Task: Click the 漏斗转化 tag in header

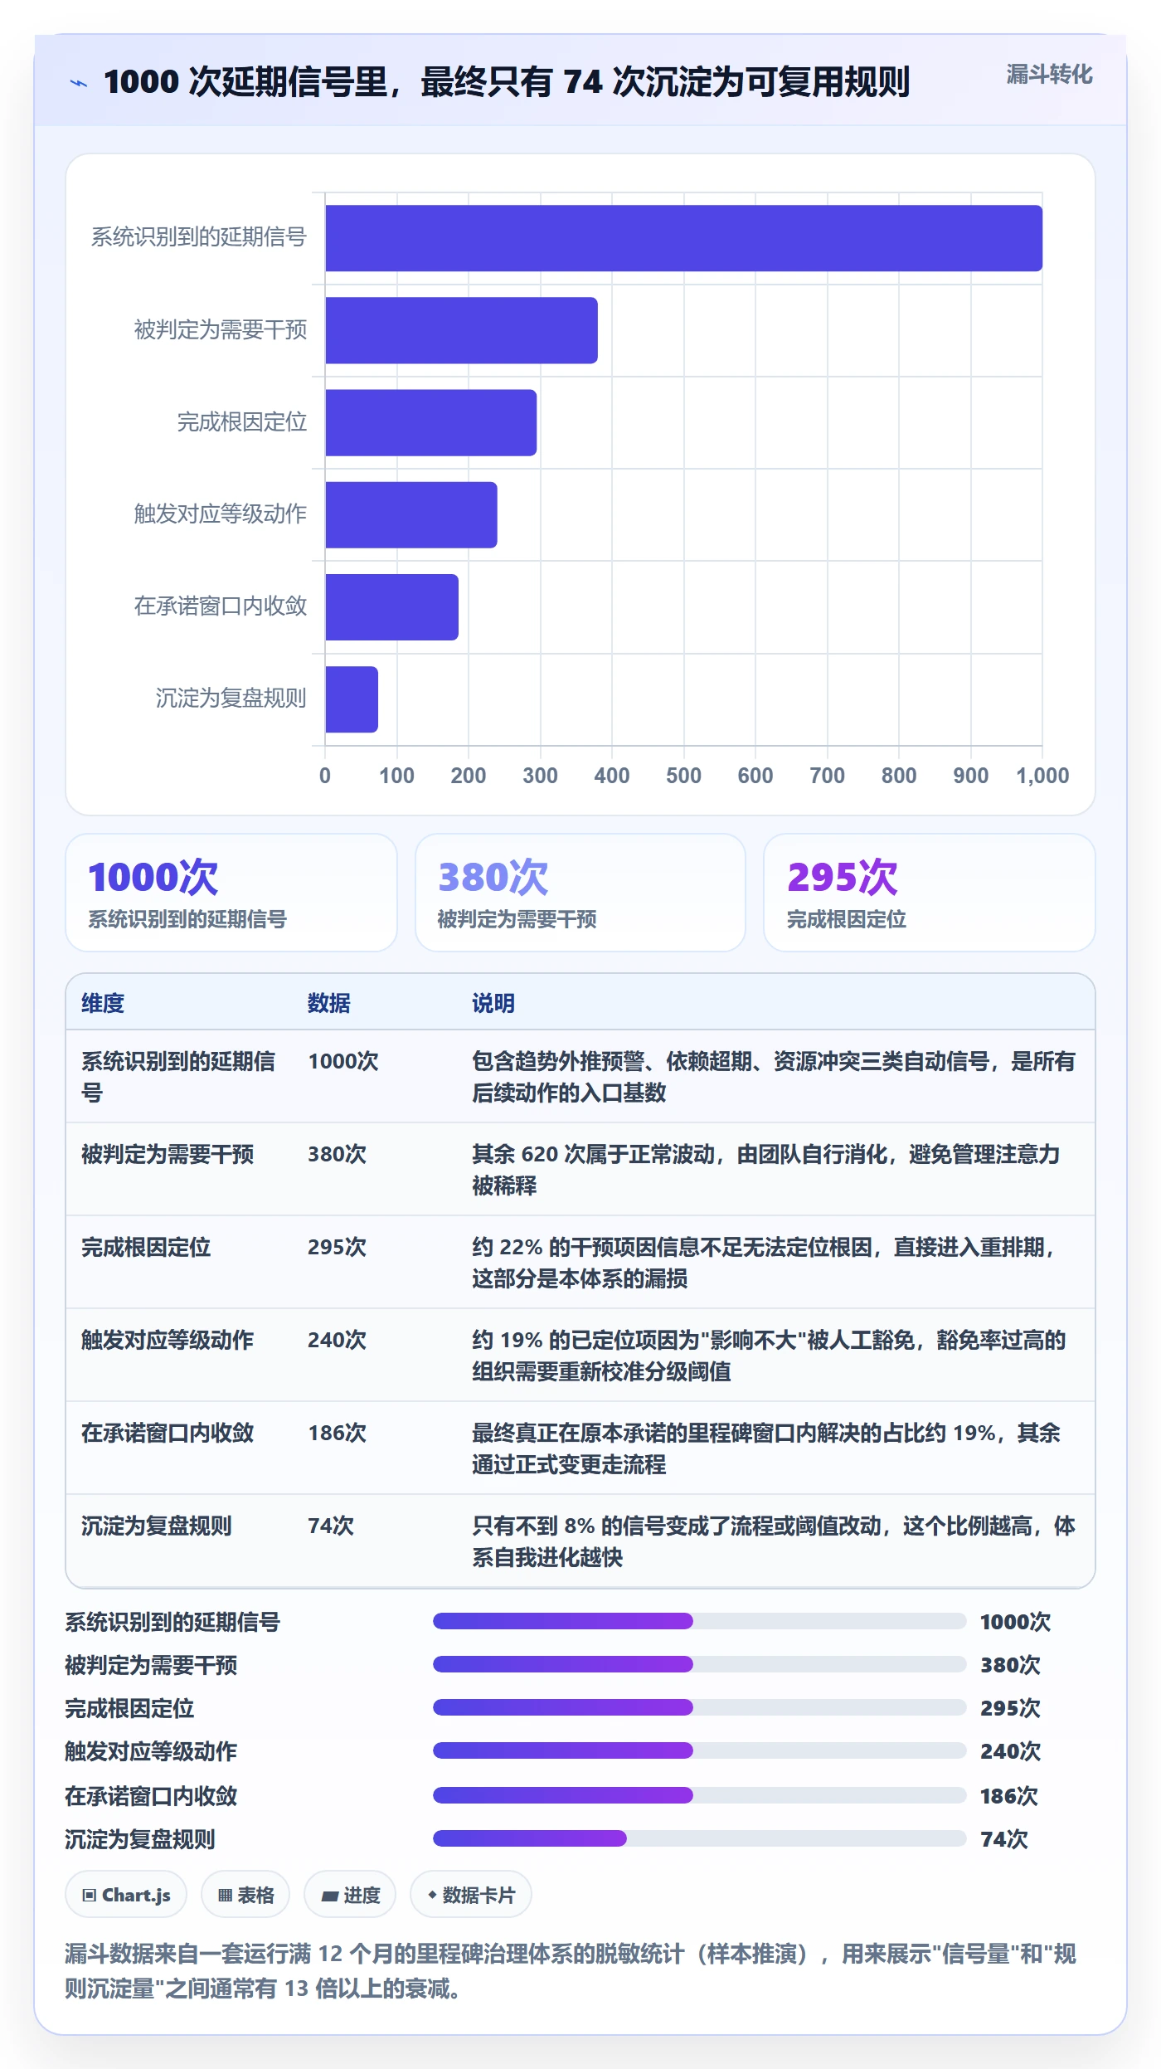Action: coord(1049,75)
